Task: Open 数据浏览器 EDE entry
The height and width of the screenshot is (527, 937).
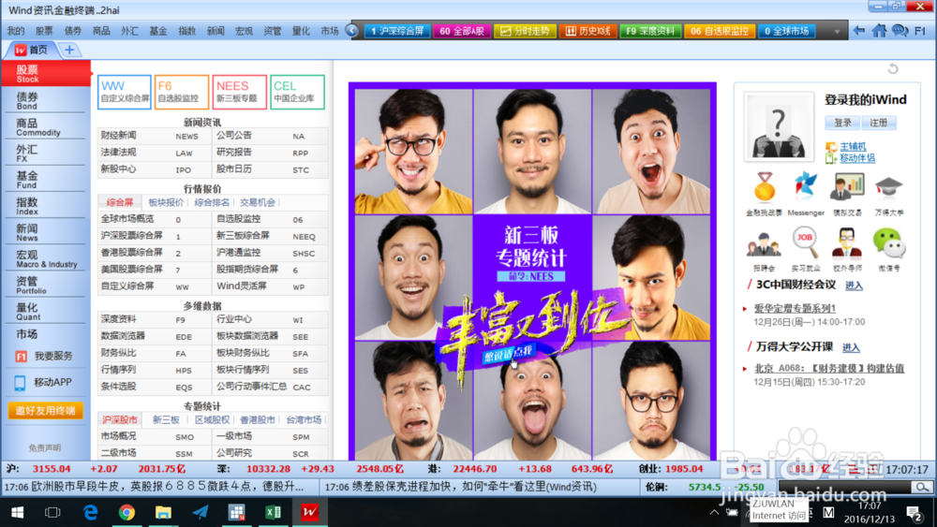Action: point(154,336)
